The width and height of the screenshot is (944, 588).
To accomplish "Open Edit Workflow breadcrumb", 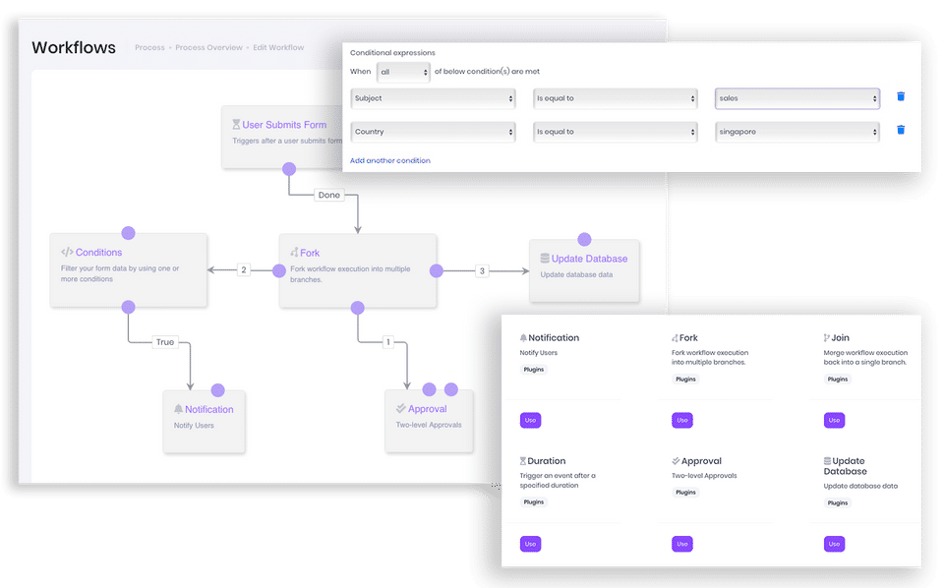I will pos(278,47).
